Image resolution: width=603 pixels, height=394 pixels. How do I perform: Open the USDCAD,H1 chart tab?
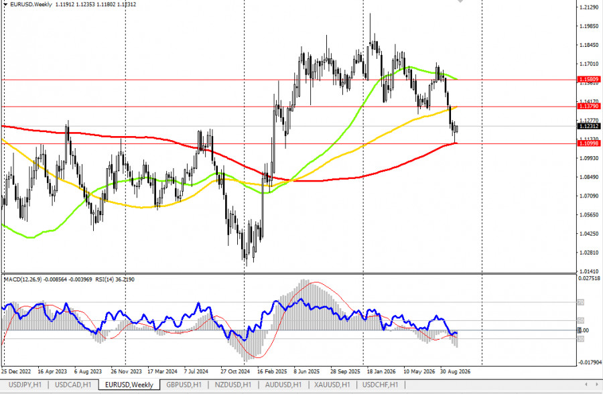click(73, 385)
